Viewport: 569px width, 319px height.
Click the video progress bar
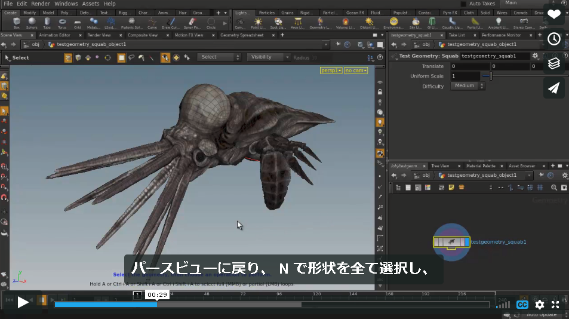pyautogui.click(x=272, y=305)
